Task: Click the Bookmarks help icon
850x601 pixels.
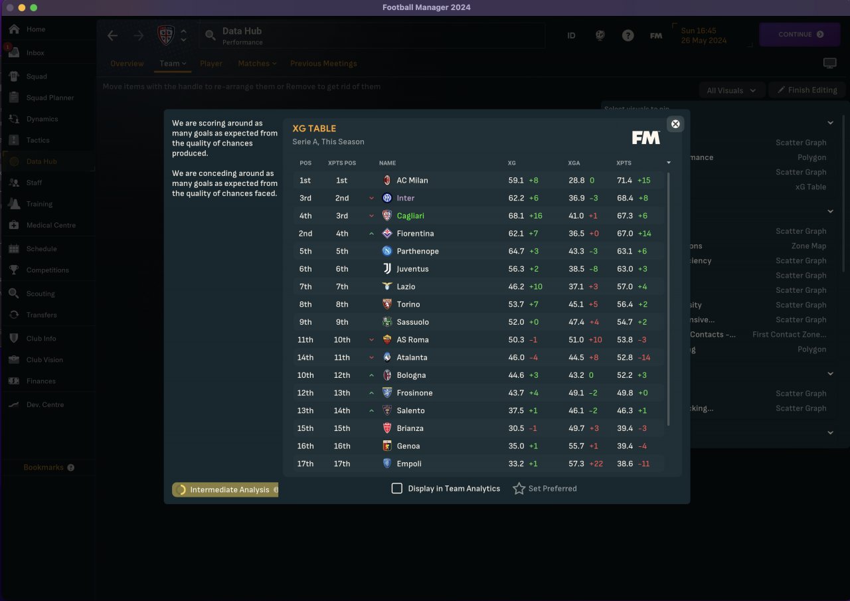Action: click(x=71, y=468)
